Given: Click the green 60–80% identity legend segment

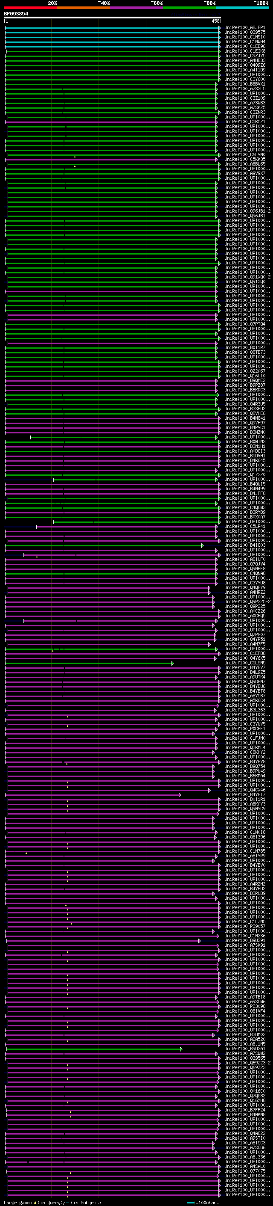Looking at the screenshot, I should [x=189, y=8].
